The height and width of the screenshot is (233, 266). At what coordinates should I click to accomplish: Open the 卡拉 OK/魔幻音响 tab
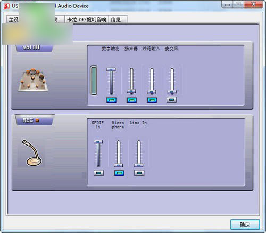pyautogui.click(x=87, y=19)
